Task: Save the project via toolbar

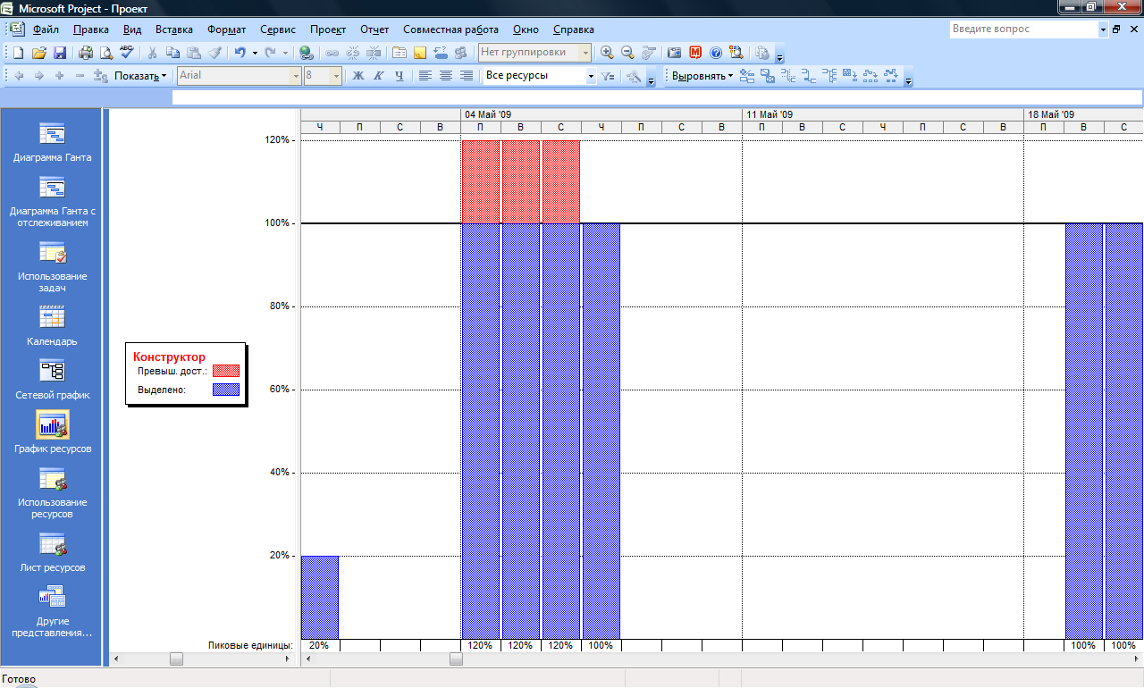Action: point(60,53)
